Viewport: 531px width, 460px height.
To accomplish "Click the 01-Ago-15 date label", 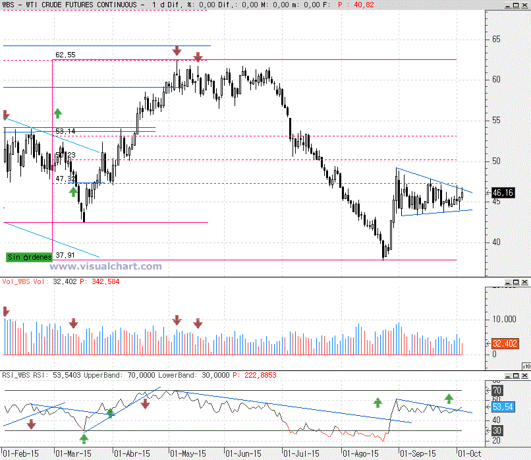I will point(360,453).
